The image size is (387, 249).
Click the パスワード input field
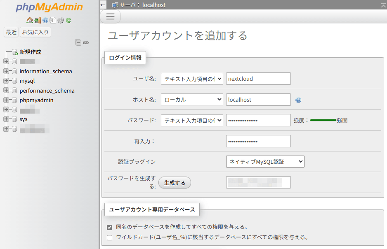pyautogui.click(x=258, y=120)
